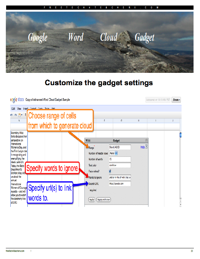Open the Help link in the gadget
This screenshot has width=200, height=259.
coord(142,147)
